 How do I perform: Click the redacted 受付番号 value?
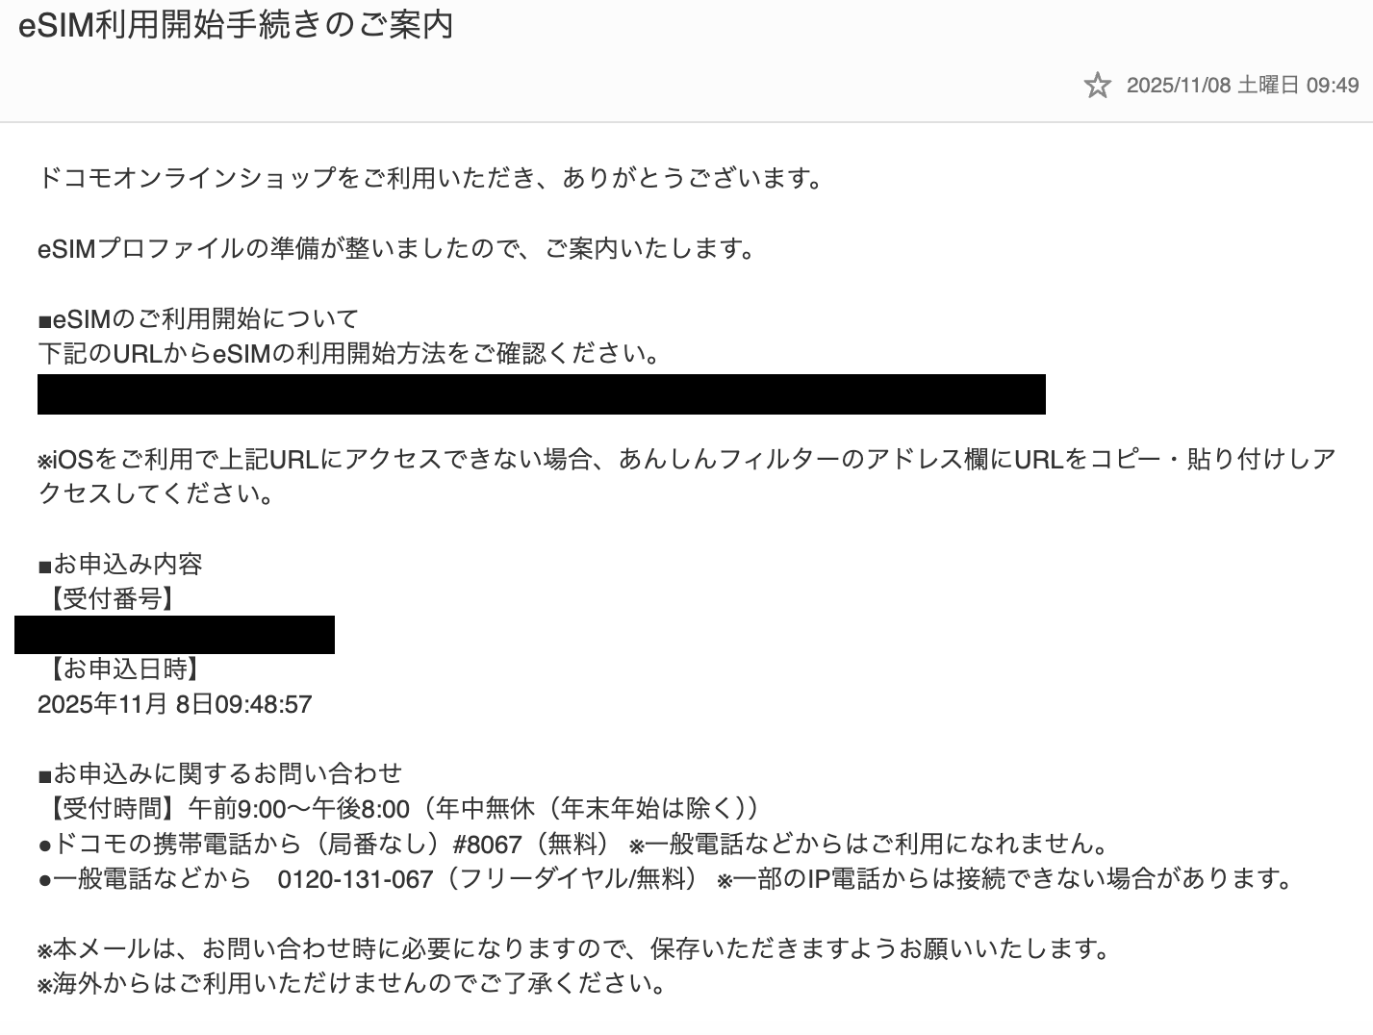(175, 635)
